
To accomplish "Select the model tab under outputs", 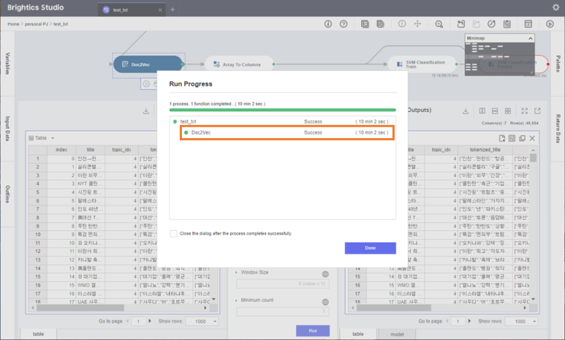I will [397, 334].
